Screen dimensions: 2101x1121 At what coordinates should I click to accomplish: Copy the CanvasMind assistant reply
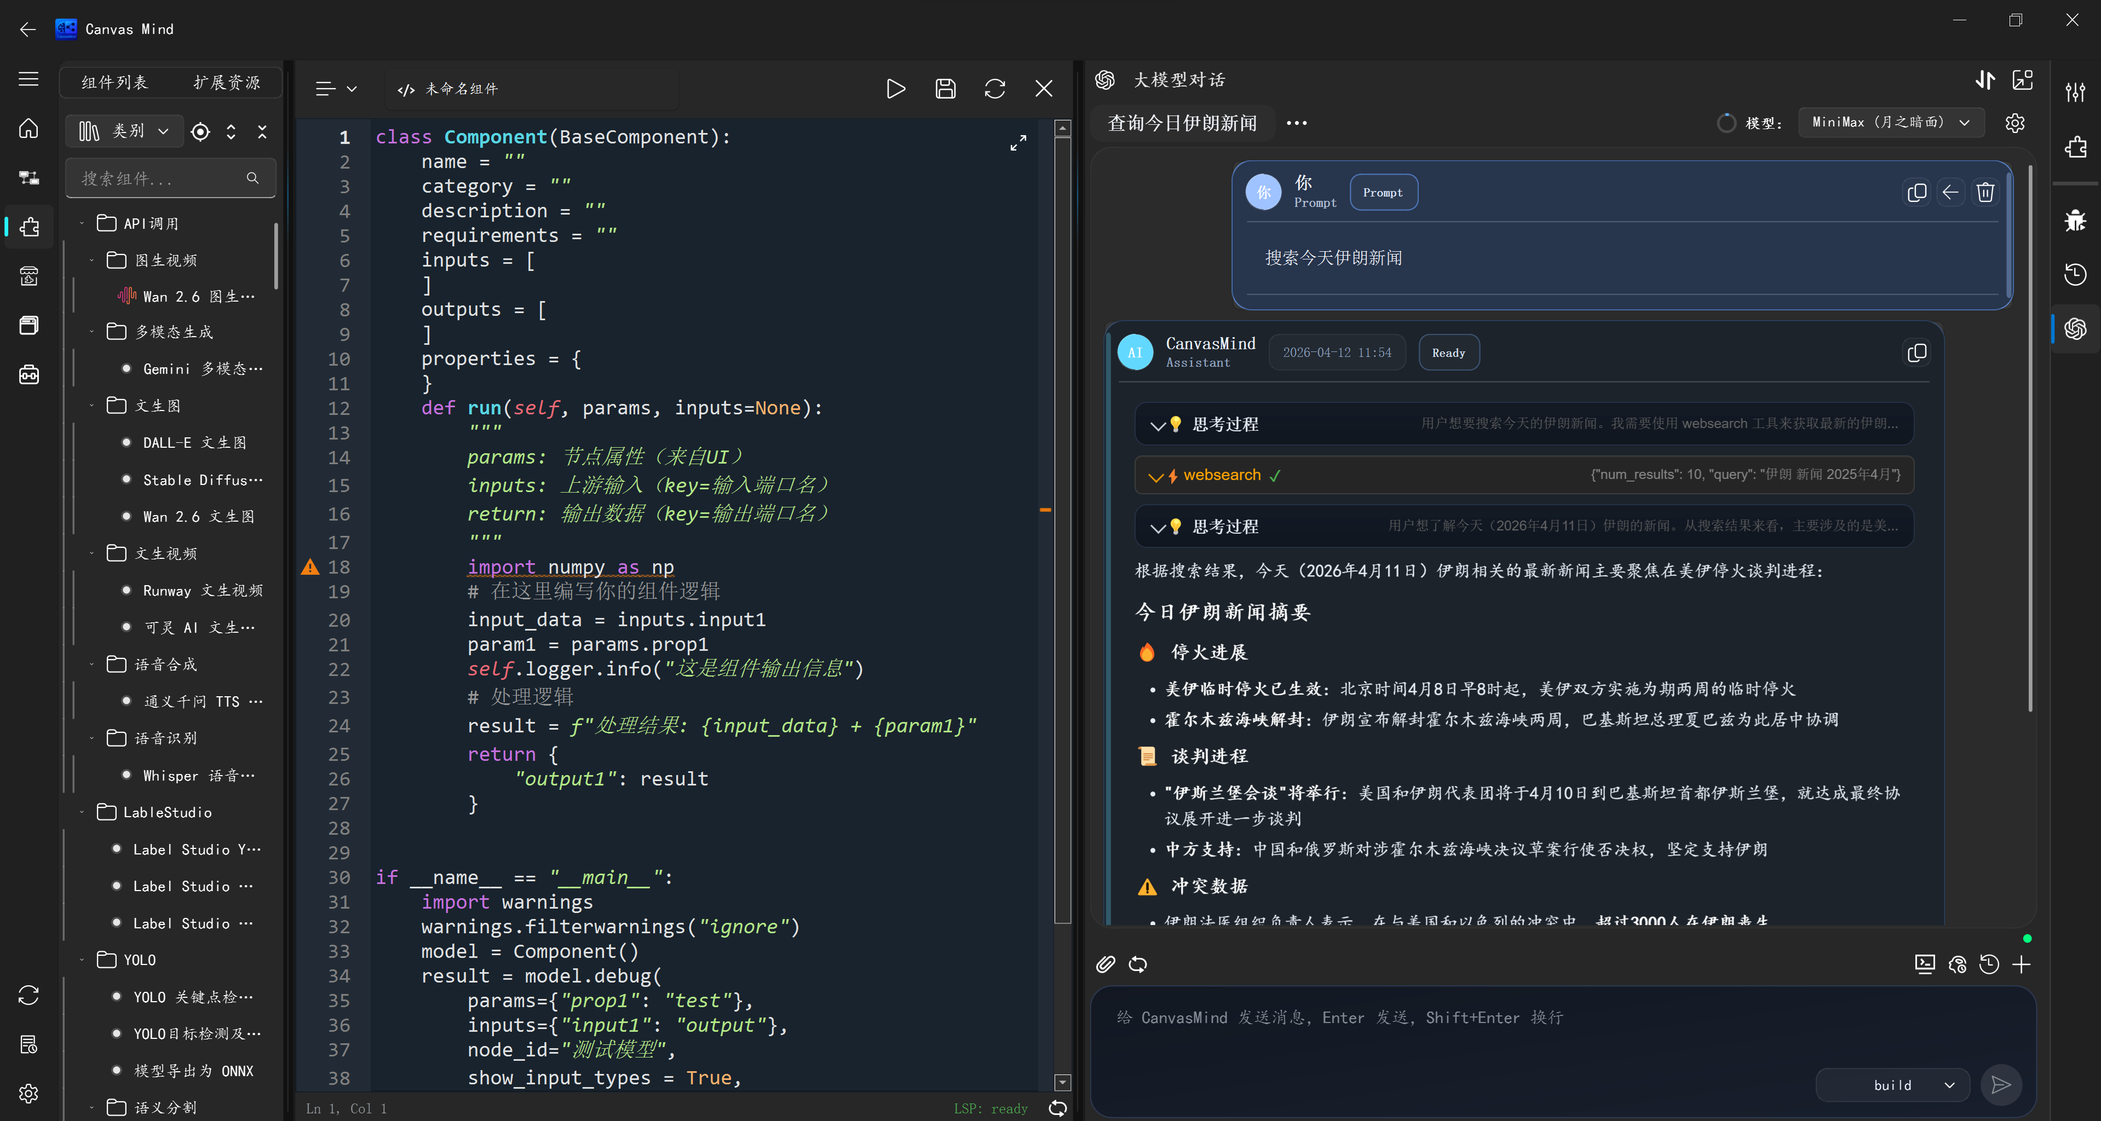tap(1916, 353)
